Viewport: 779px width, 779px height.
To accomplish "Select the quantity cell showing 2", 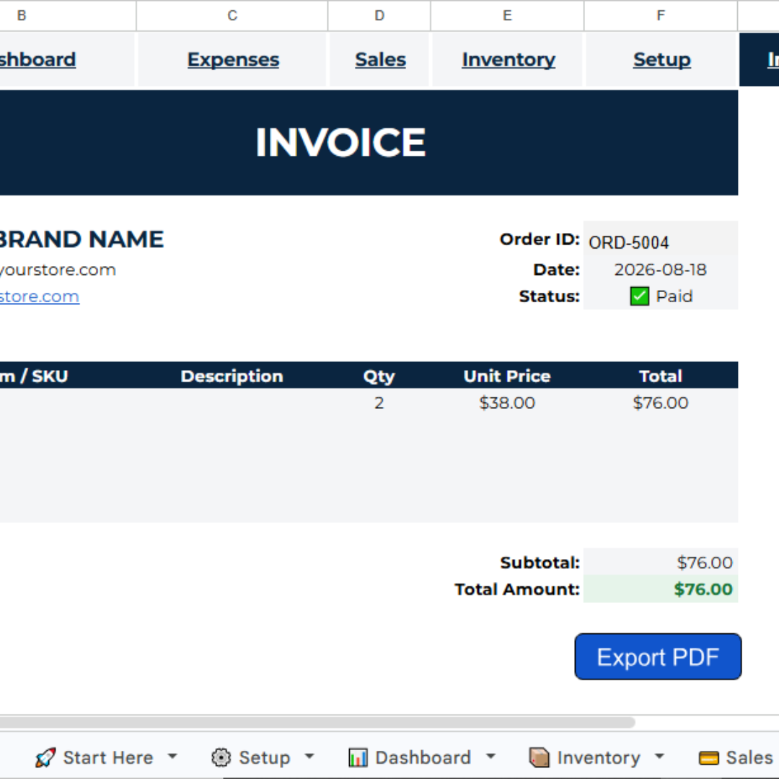I will tap(379, 402).
